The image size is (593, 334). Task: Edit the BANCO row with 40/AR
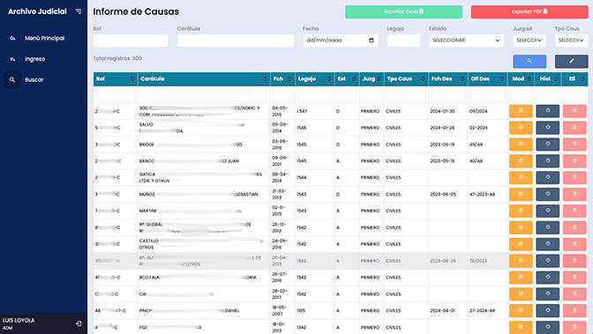pos(521,161)
